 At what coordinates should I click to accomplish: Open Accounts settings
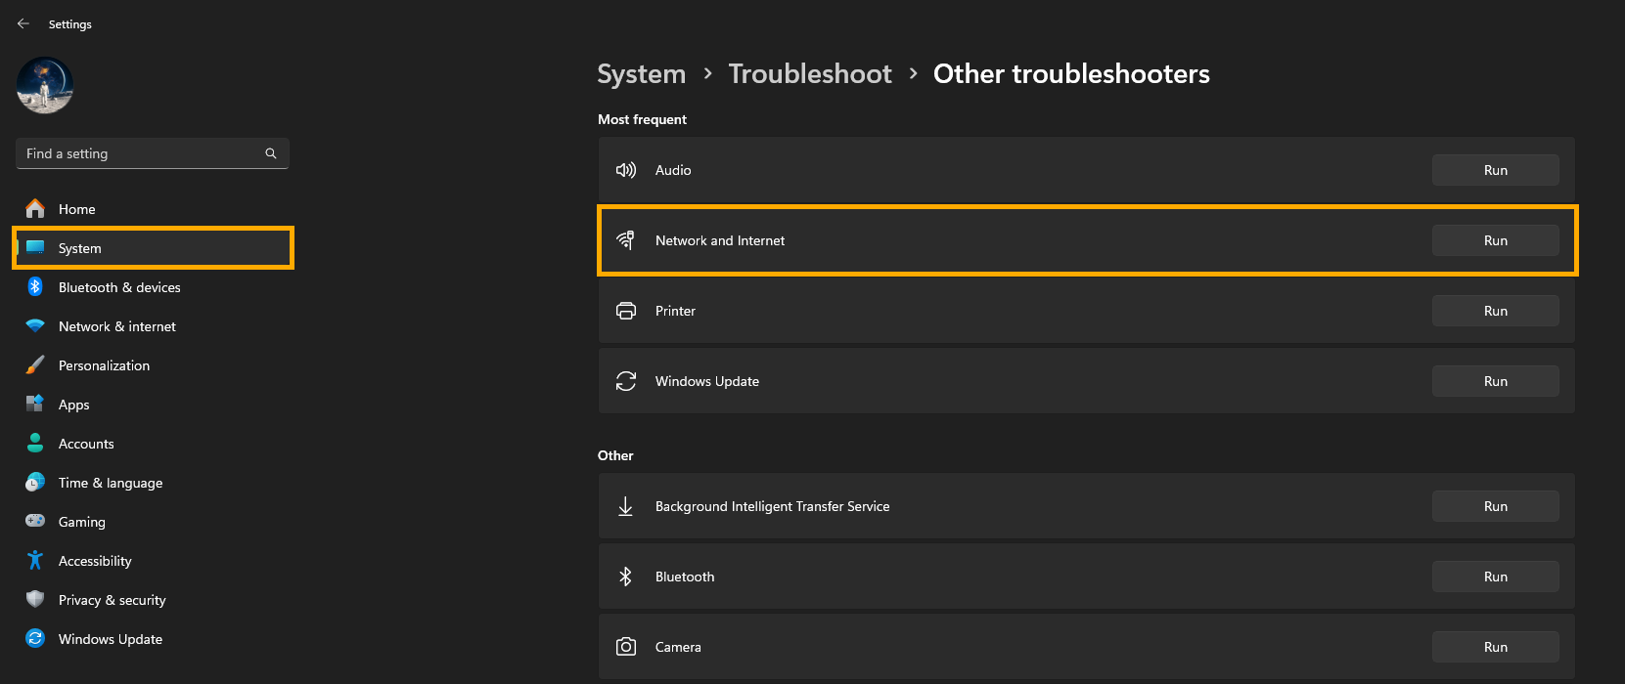(x=153, y=444)
